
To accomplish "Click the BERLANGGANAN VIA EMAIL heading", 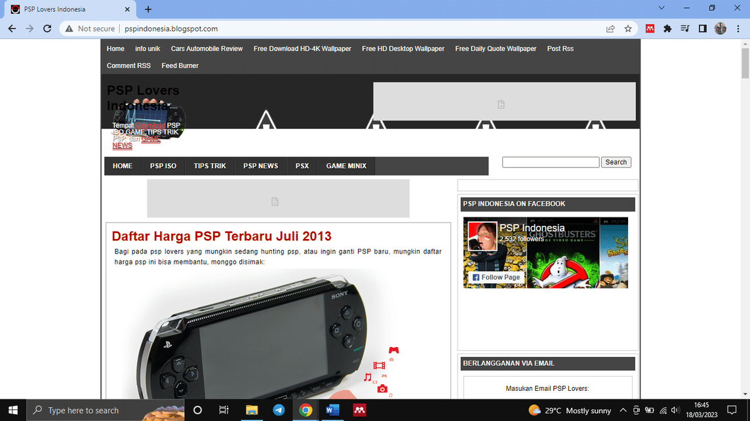I will 509,363.
